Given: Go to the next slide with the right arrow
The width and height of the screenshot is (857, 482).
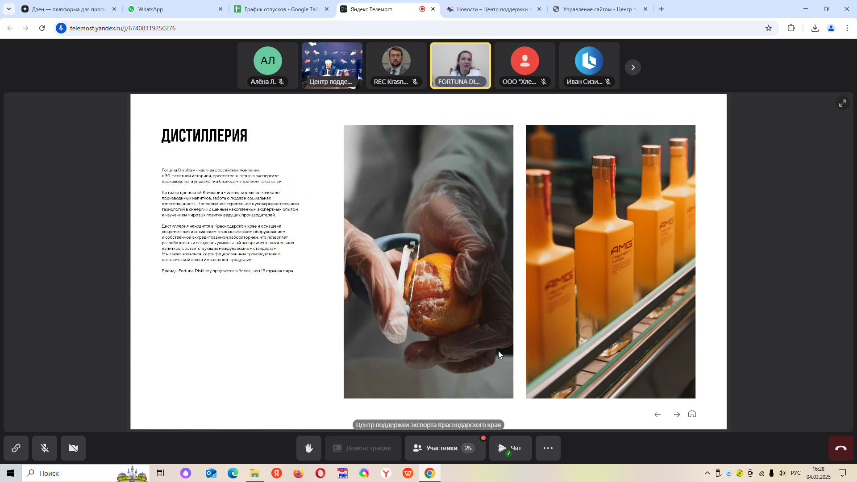Looking at the screenshot, I should [x=677, y=415].
